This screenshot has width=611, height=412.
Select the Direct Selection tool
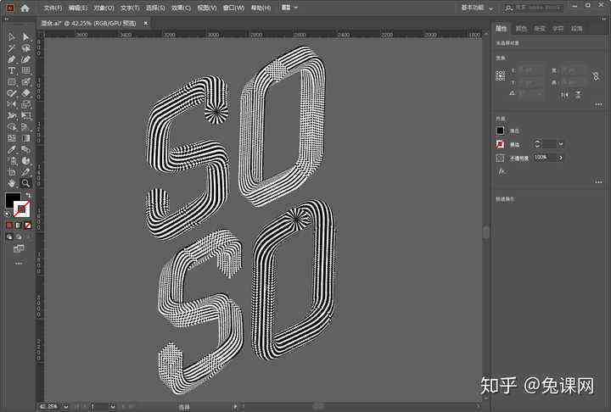[25, 36]
